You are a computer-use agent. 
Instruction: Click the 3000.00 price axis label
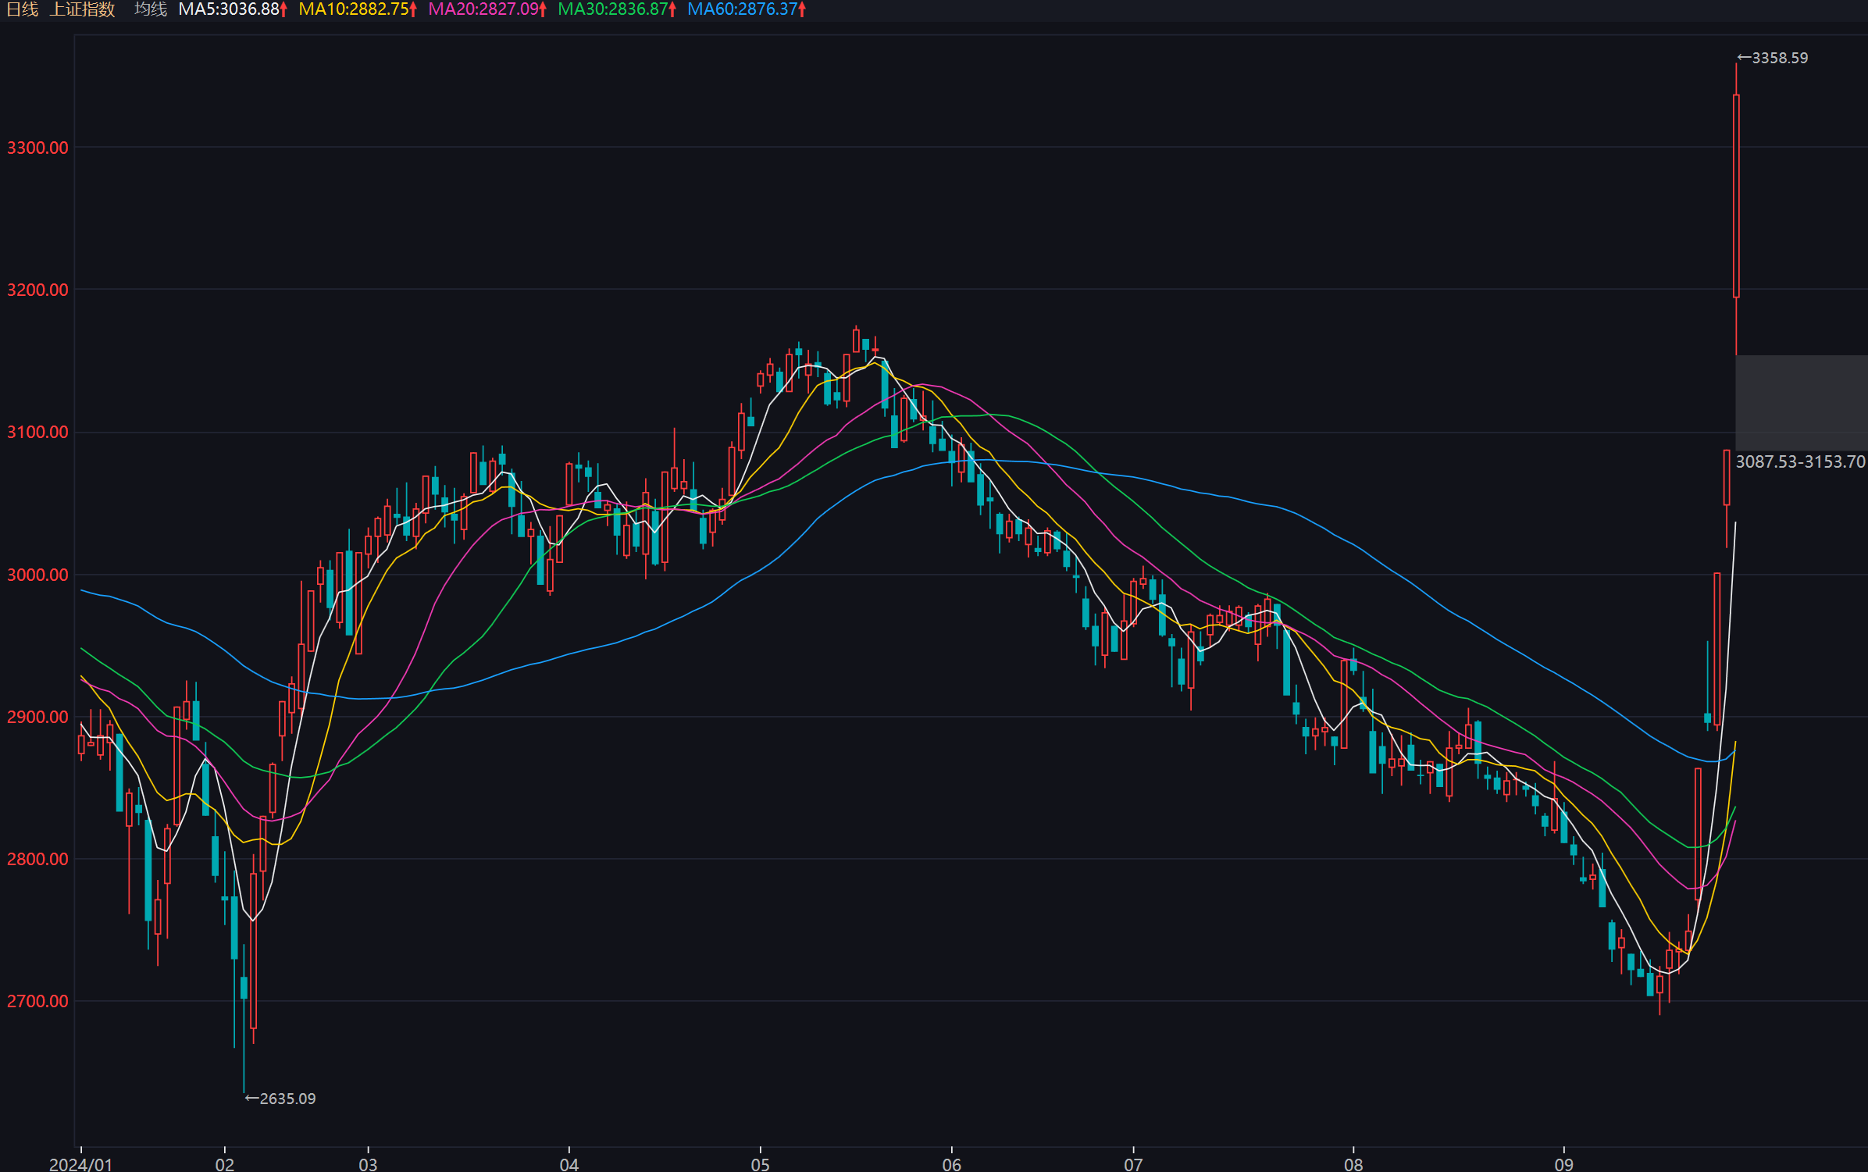click(37, 575)
